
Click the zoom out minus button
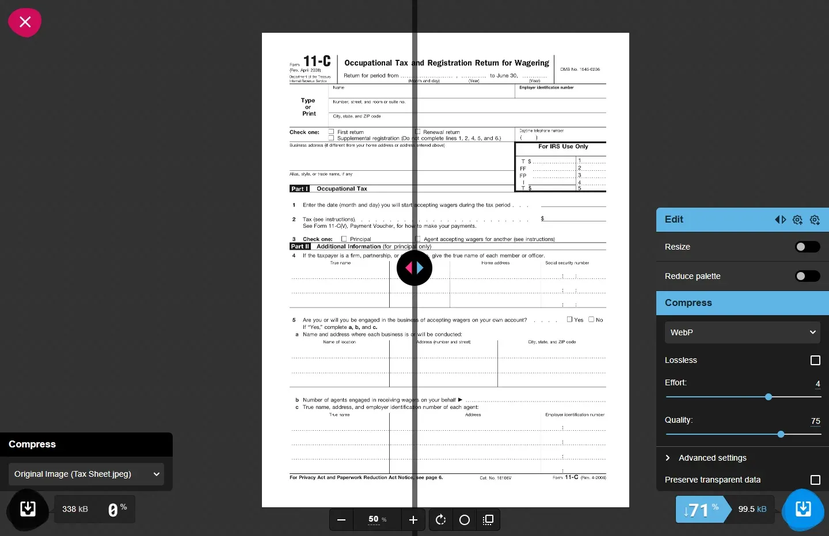point(341,520)
